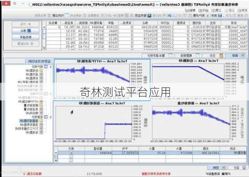
Task: Select 事务数(请求)/秒 in monitor tree
Action: click(28, 82)
